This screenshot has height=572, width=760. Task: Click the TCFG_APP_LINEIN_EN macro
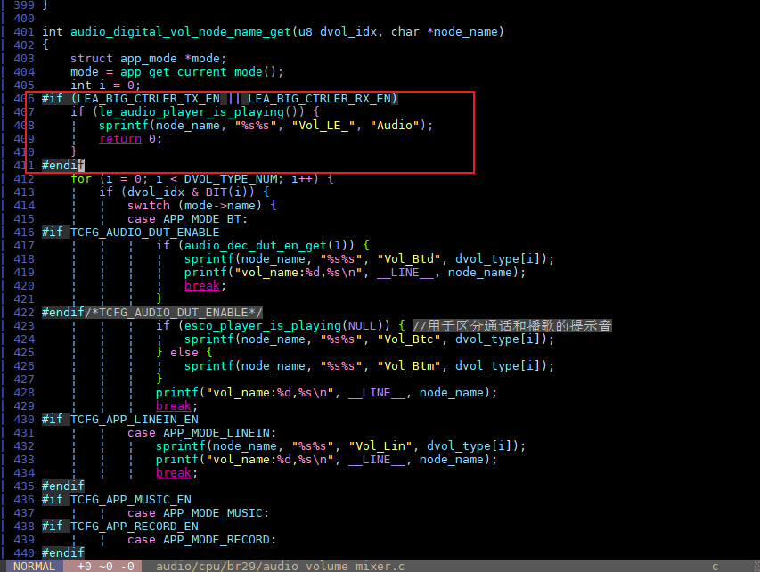pos(135,420)
